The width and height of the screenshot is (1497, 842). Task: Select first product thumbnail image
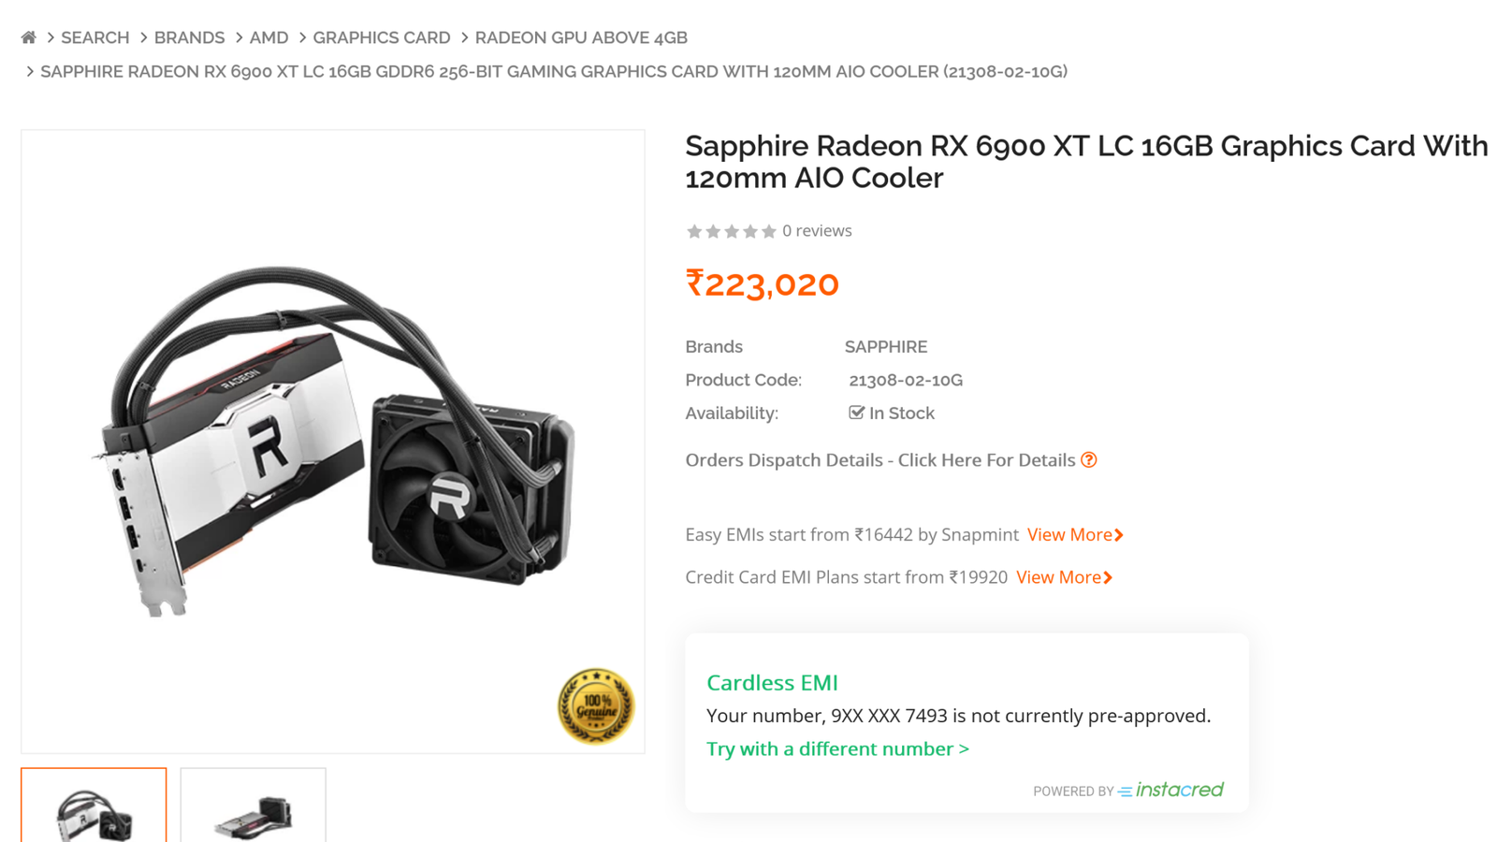94,806
